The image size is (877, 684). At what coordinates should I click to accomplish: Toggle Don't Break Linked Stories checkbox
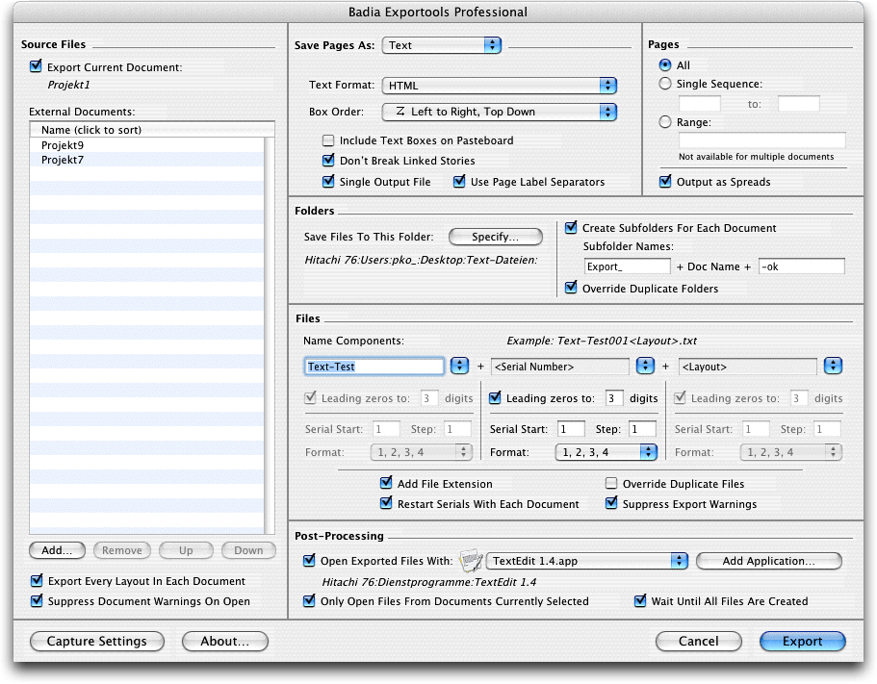pyautogui.click(x=328, y=161)
